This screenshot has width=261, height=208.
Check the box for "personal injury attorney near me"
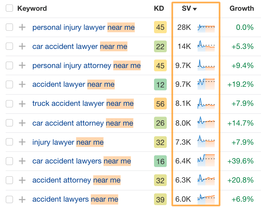10,66
